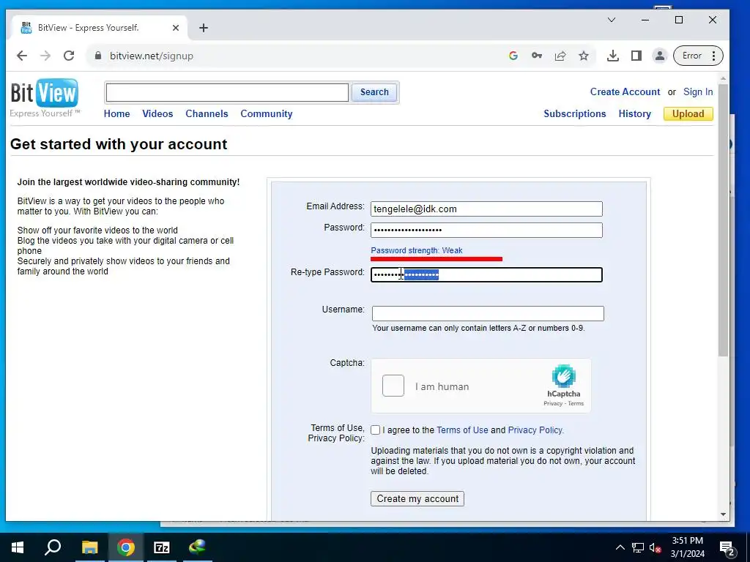
Task: Click the Search button
Action: (374, 92)
